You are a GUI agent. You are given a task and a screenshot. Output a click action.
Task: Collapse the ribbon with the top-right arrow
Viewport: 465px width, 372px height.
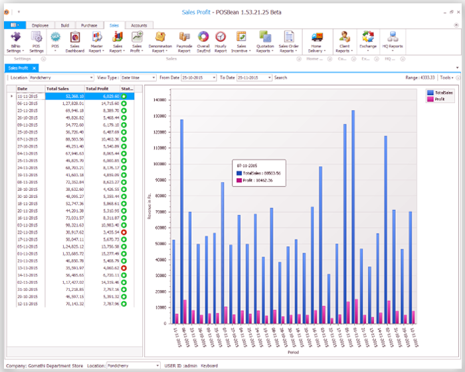coord(456,25)
